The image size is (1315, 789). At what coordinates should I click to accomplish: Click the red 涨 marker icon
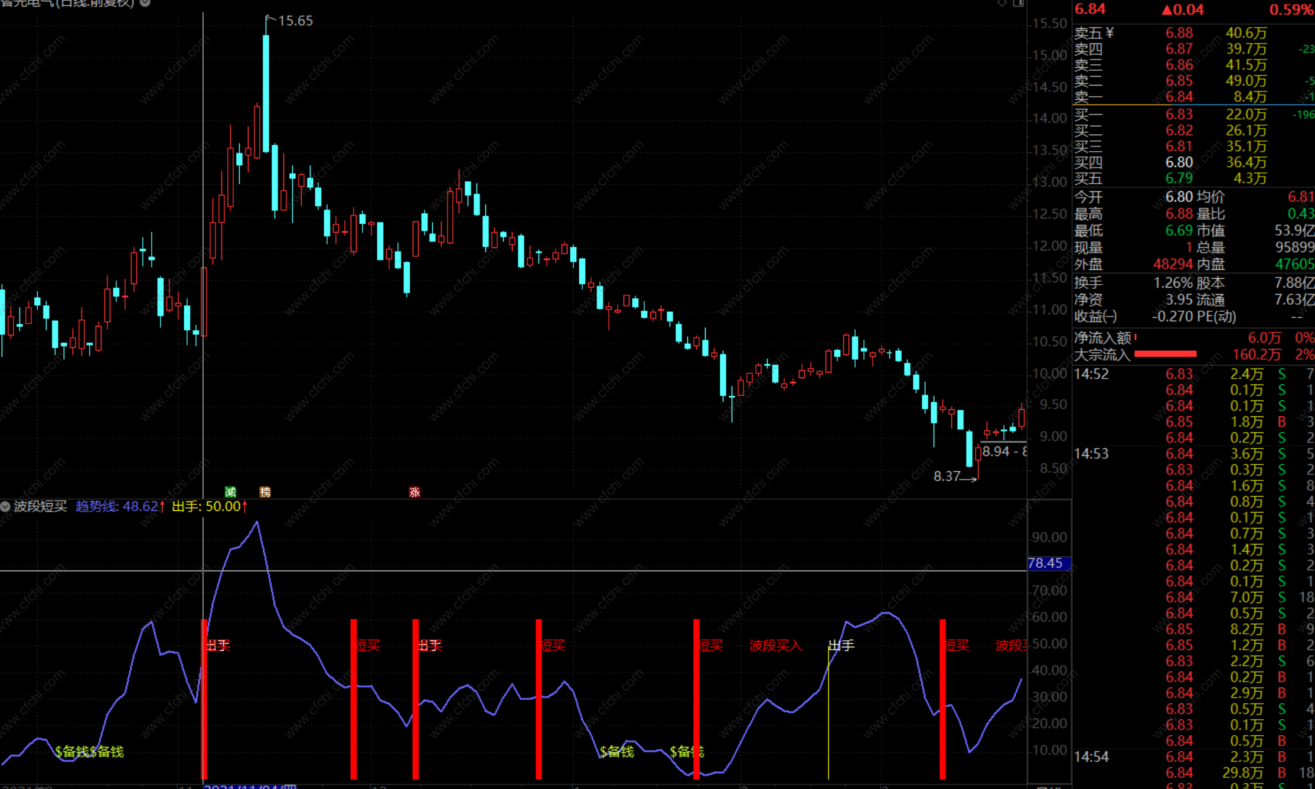pyautogui.click(x=415, y=492)
